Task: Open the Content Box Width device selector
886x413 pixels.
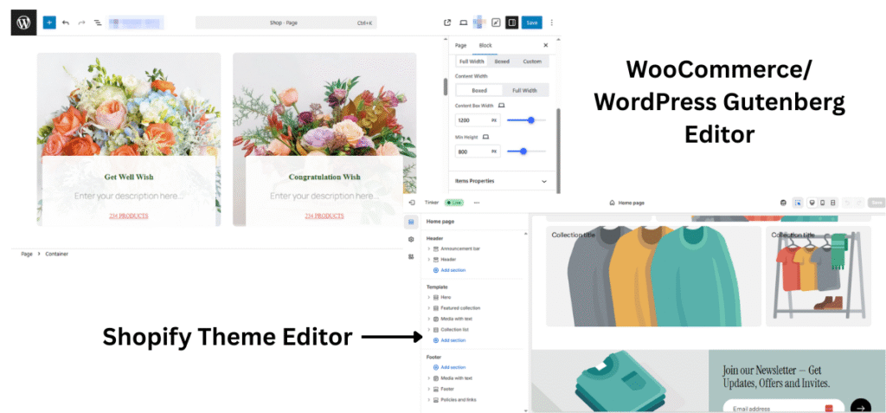Action: tap(501, 106)
